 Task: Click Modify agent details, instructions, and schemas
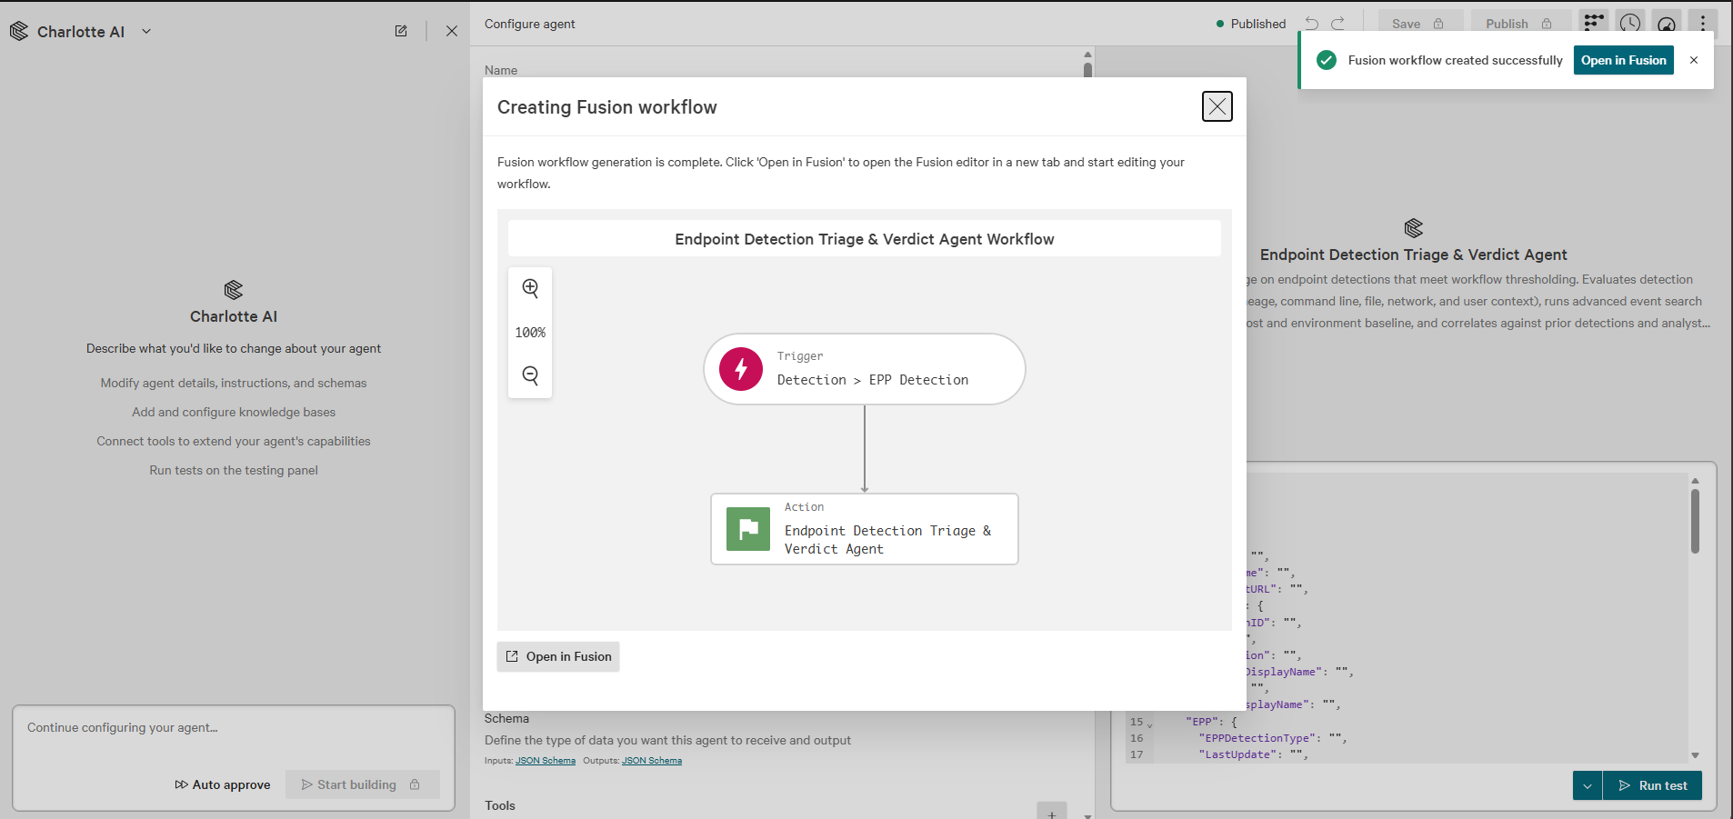(234, 384)
